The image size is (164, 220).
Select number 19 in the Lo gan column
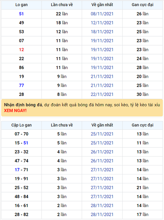(x=22, y=77)
